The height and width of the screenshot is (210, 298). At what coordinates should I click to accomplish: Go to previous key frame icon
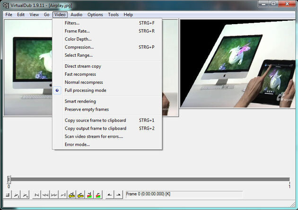72,194
